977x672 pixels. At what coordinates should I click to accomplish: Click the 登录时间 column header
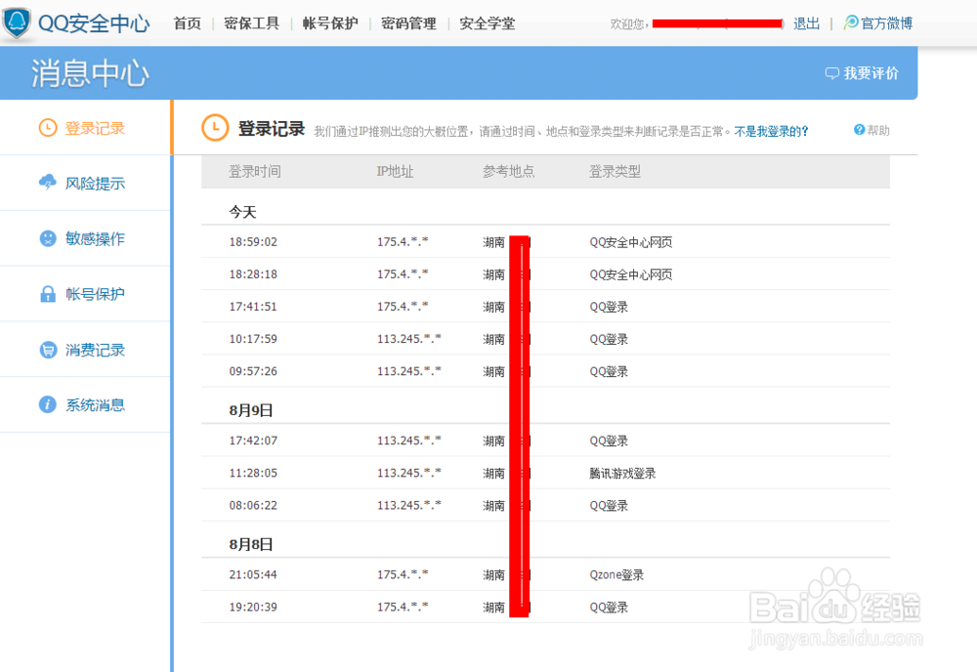254,171
